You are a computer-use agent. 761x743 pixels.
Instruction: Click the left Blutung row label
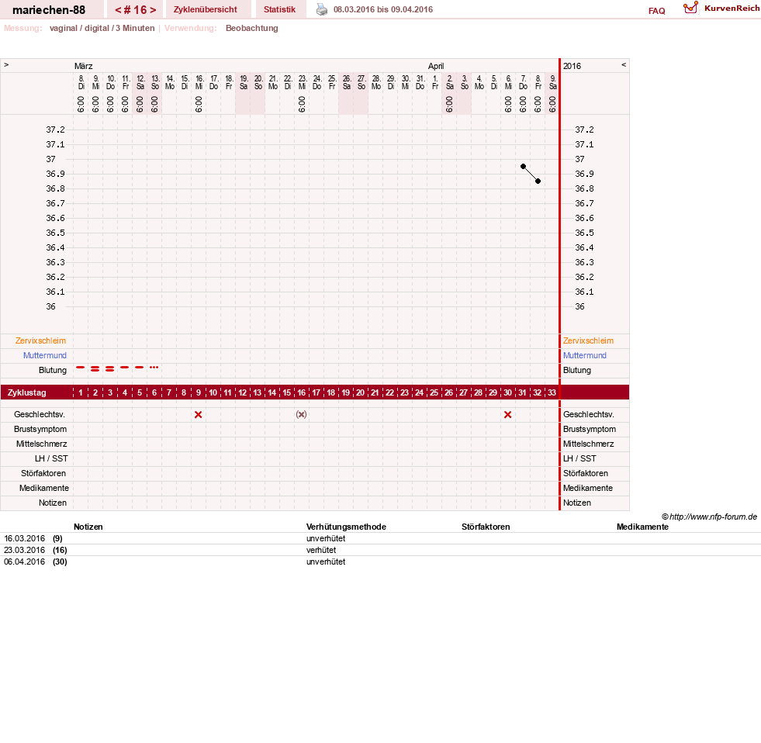click(53, 370)
